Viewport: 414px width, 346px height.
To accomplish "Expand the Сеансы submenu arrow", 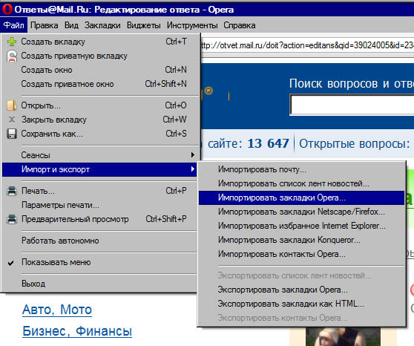I will (193, 155).
